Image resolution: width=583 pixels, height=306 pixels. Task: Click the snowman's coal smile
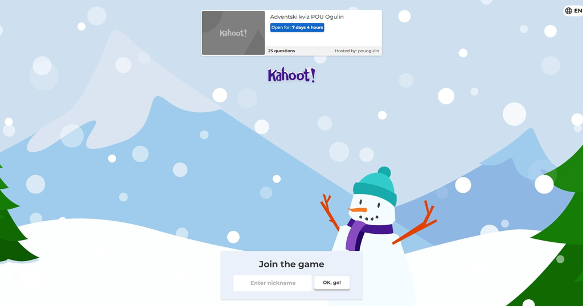(x=369, y=218)
